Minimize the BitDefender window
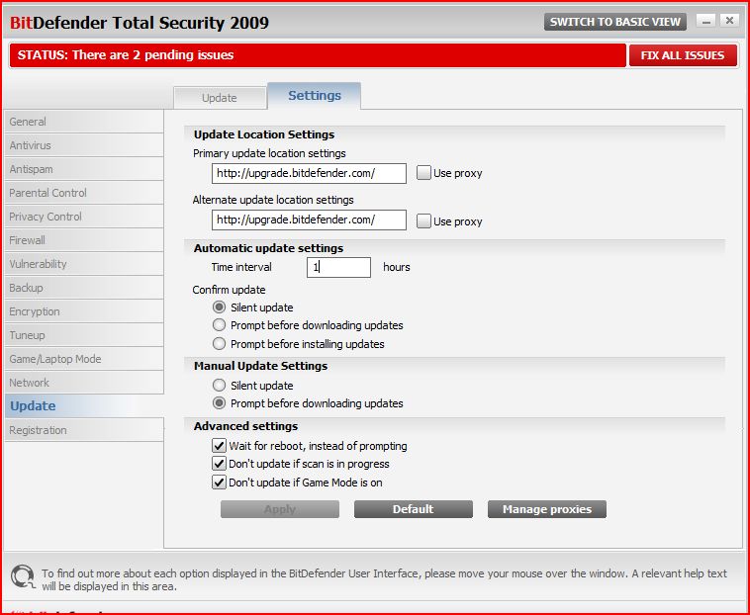Screen dimensions: 750x615 (705, 21)
